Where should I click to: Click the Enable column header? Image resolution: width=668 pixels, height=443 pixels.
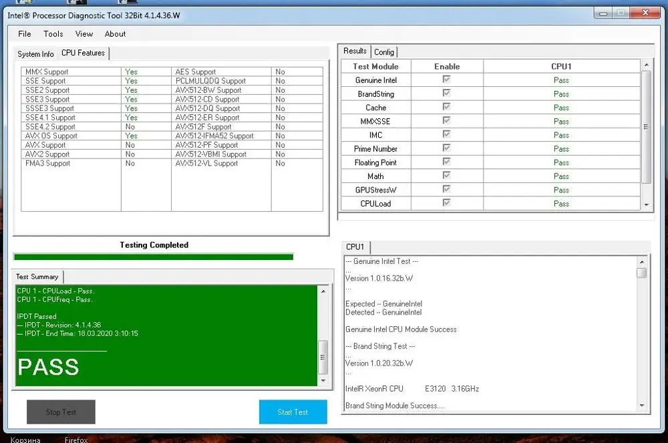pyautogui.click(x=447, y=66)
